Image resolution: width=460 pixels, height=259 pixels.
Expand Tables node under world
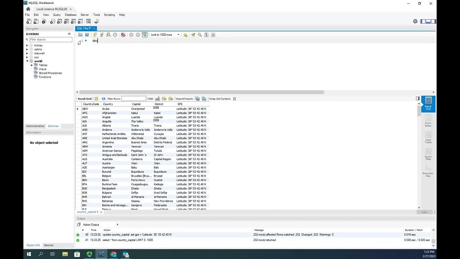pos(32,65)
